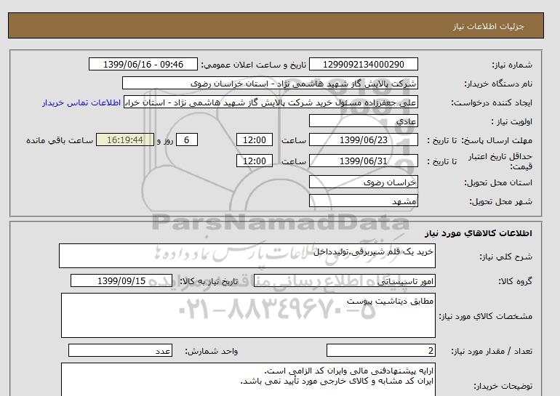Screen dimensions: 560x396
Task: Click the price validity time 12:00 field
Action: pos(255,161)
